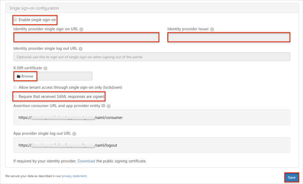Screen dimensions: 303x184
Task: Click info icon next to Identity provider issuer
Action: (x=212, y=29)
